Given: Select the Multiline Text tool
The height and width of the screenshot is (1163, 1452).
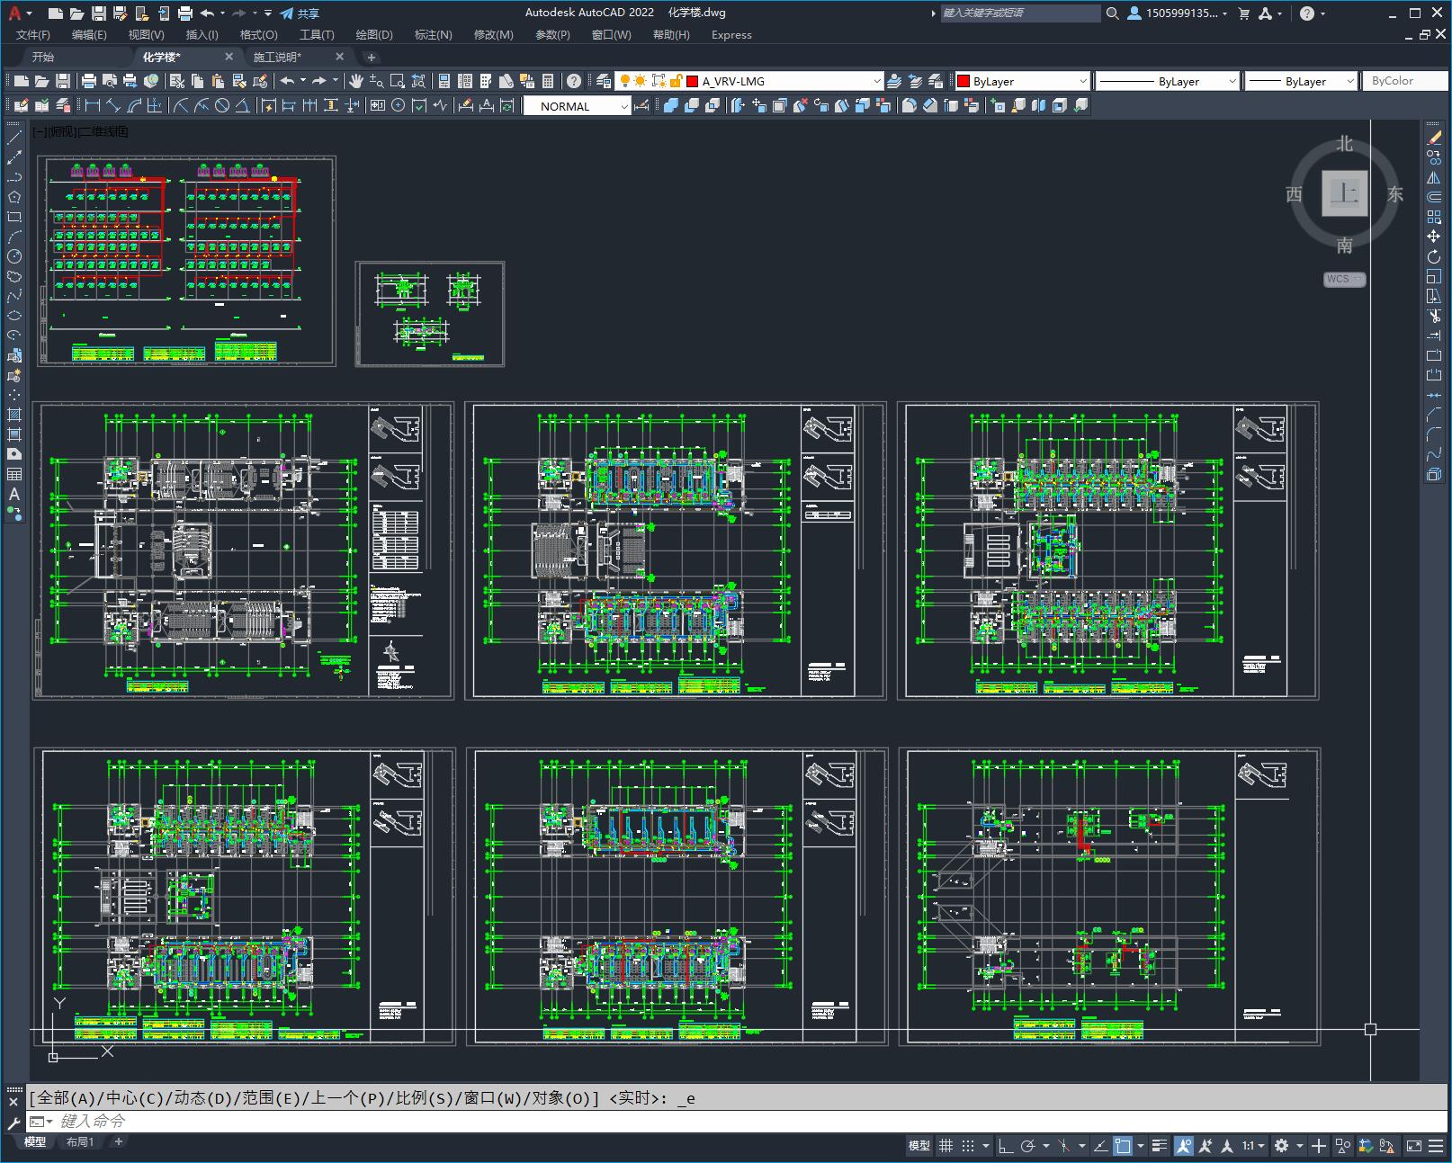Looking at the screenshot, I should tap(14, 494).
